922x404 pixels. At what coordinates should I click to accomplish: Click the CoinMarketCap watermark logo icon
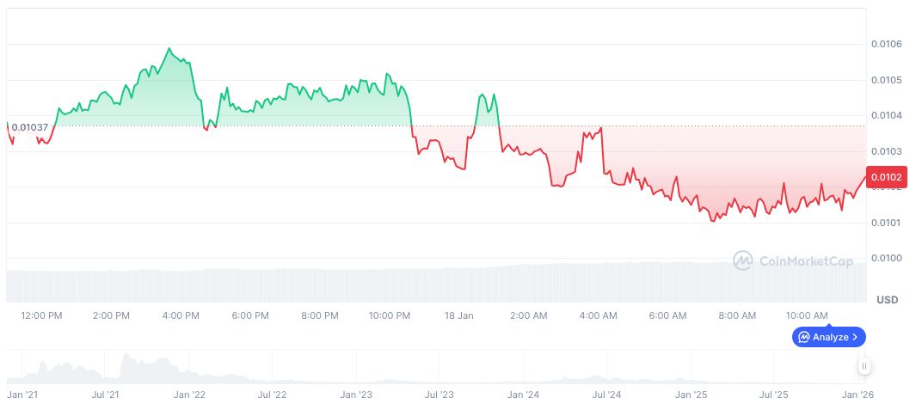pos(743,260)
